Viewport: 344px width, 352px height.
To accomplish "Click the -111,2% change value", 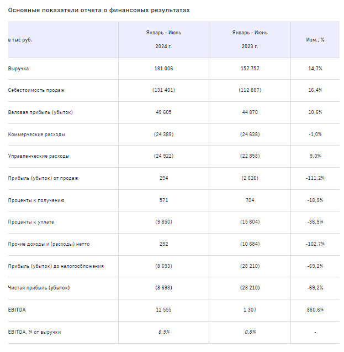I will 314,178.
